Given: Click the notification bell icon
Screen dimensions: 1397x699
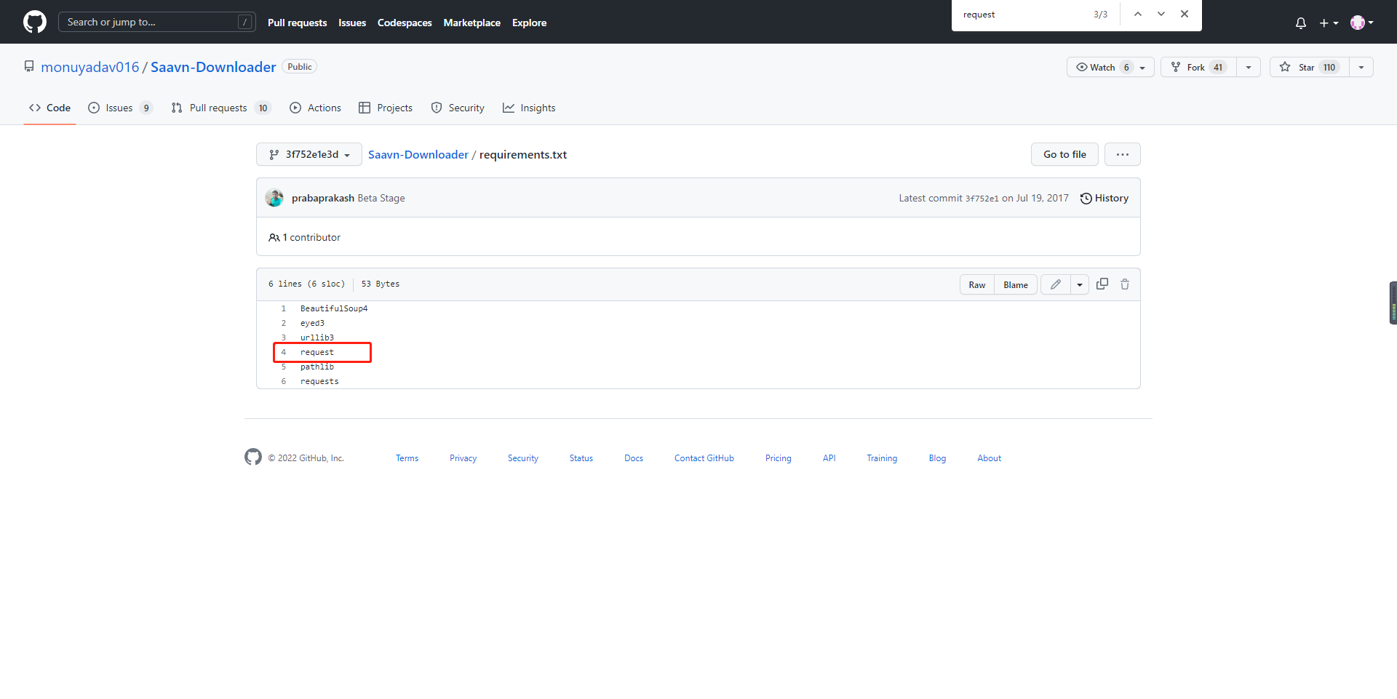Looking at the screenshot, I should [1300, 23].
